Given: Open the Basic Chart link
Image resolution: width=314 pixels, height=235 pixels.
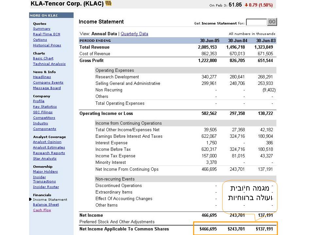Looking at the screenshot, I should point(43,58).
